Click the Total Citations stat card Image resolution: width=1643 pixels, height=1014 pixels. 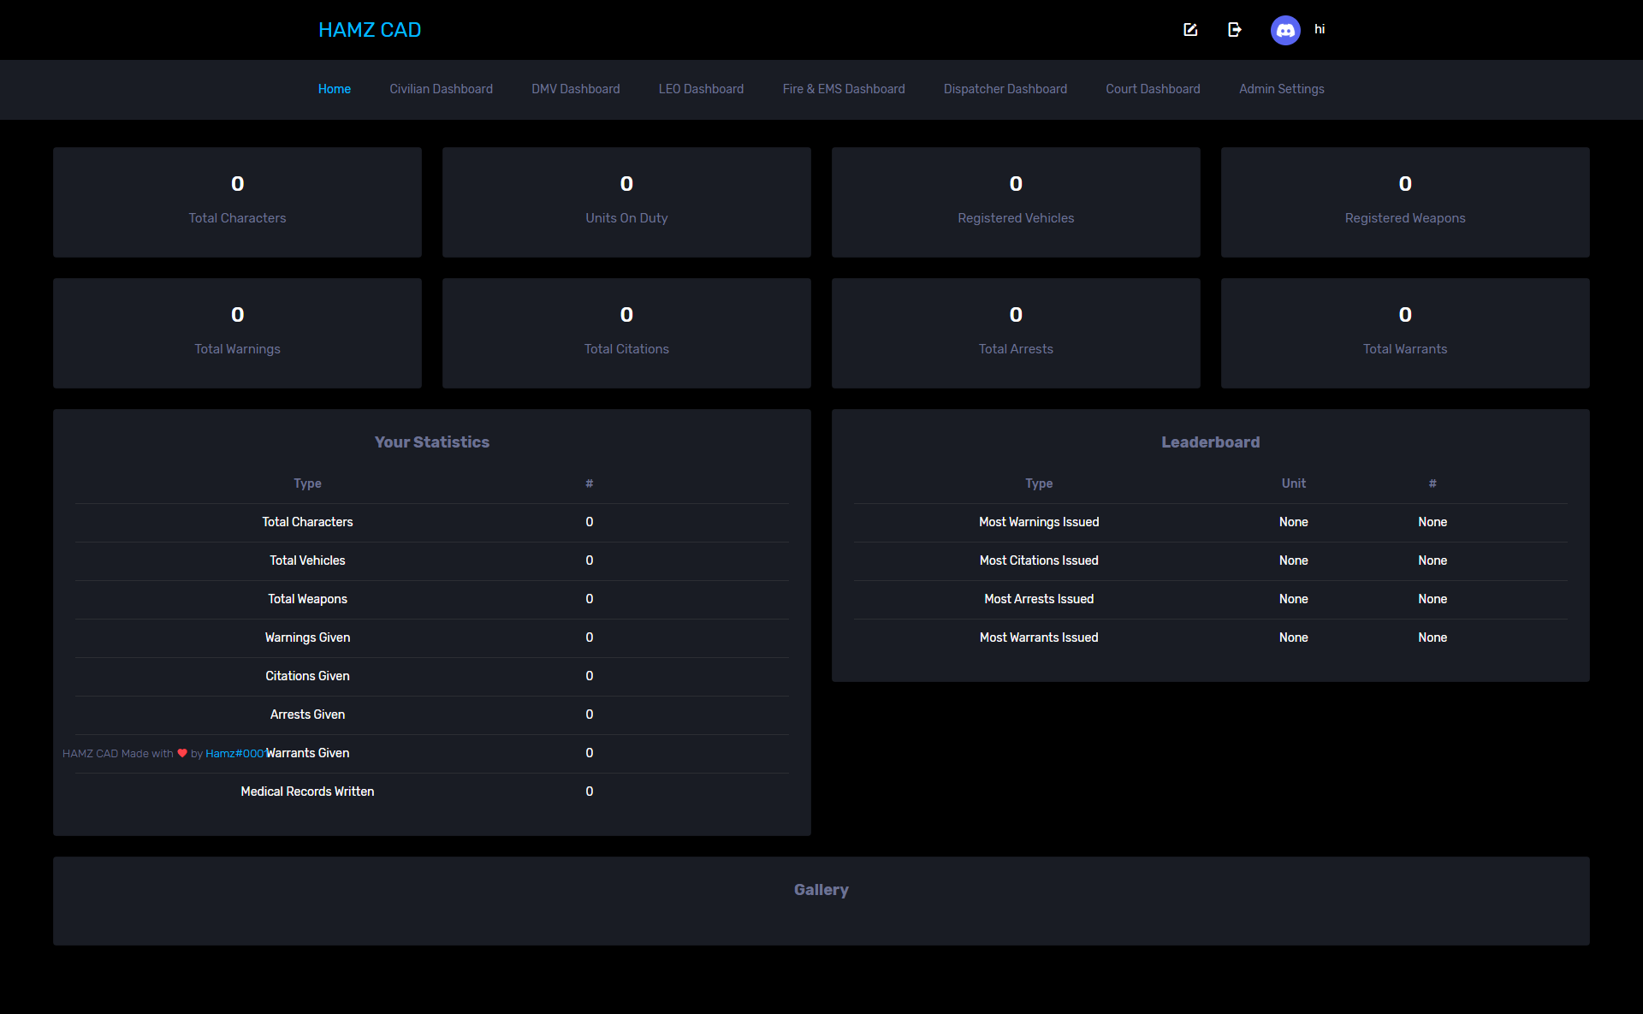[626, 333]
